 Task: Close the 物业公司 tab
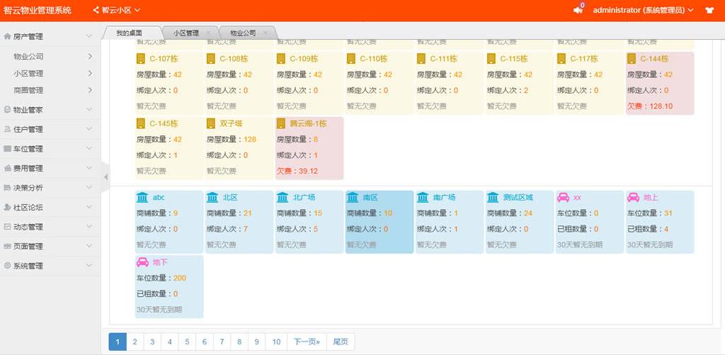[265, 33]
